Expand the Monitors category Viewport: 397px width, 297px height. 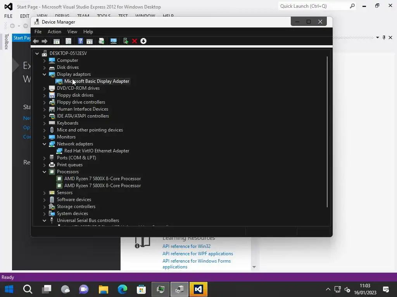(x=44, y=137)
